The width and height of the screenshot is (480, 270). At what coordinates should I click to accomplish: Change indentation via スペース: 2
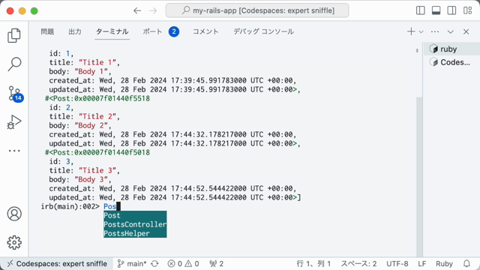pos(358,263)
